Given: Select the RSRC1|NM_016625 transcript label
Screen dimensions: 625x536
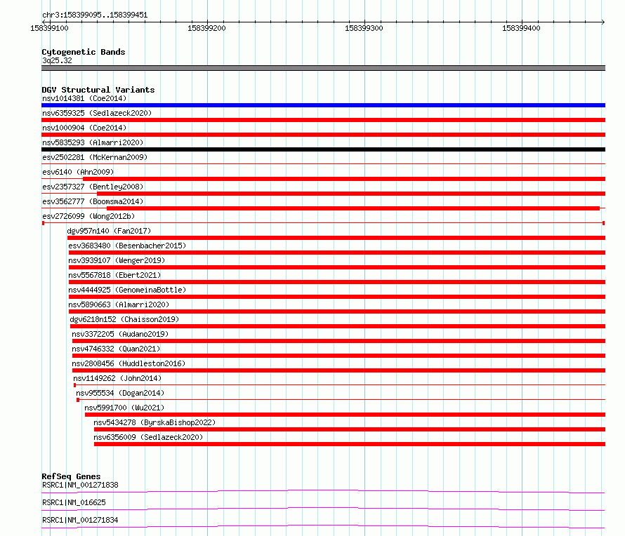Looking at the screenshot, I should tap(74, 502).
